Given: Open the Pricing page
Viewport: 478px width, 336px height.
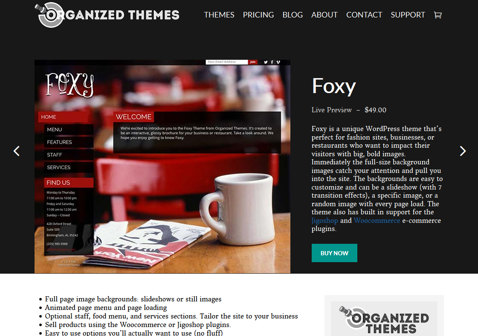Looking at the screenshot, I should click(x=258, y=15).
